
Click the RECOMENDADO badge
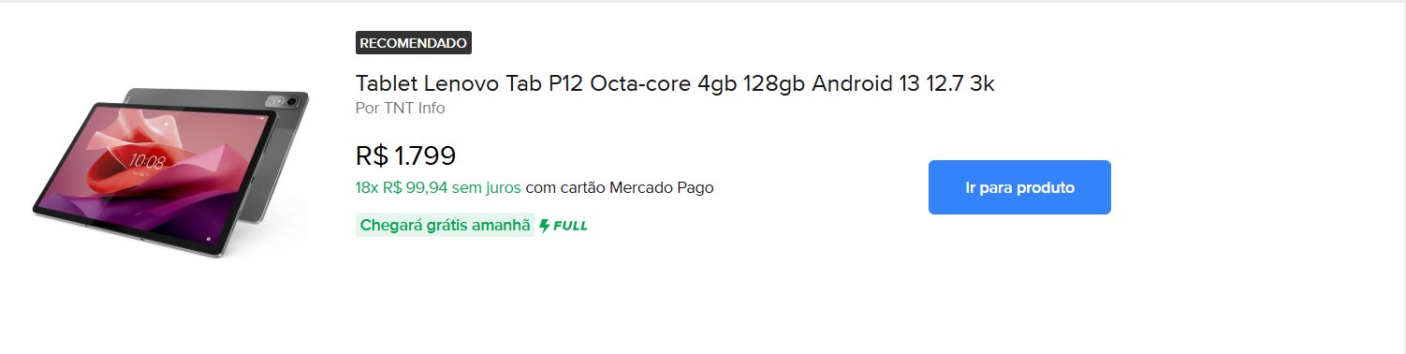(413, 43)
